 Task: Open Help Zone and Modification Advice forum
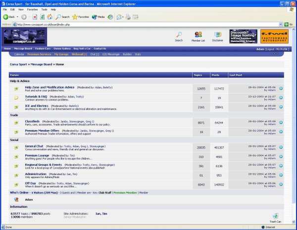click(49, 87)
